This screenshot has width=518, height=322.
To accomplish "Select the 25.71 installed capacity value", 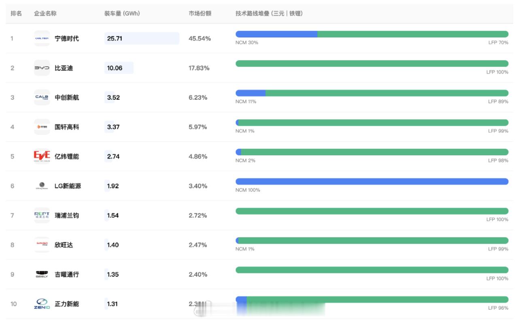I will [x=115, y=38].
